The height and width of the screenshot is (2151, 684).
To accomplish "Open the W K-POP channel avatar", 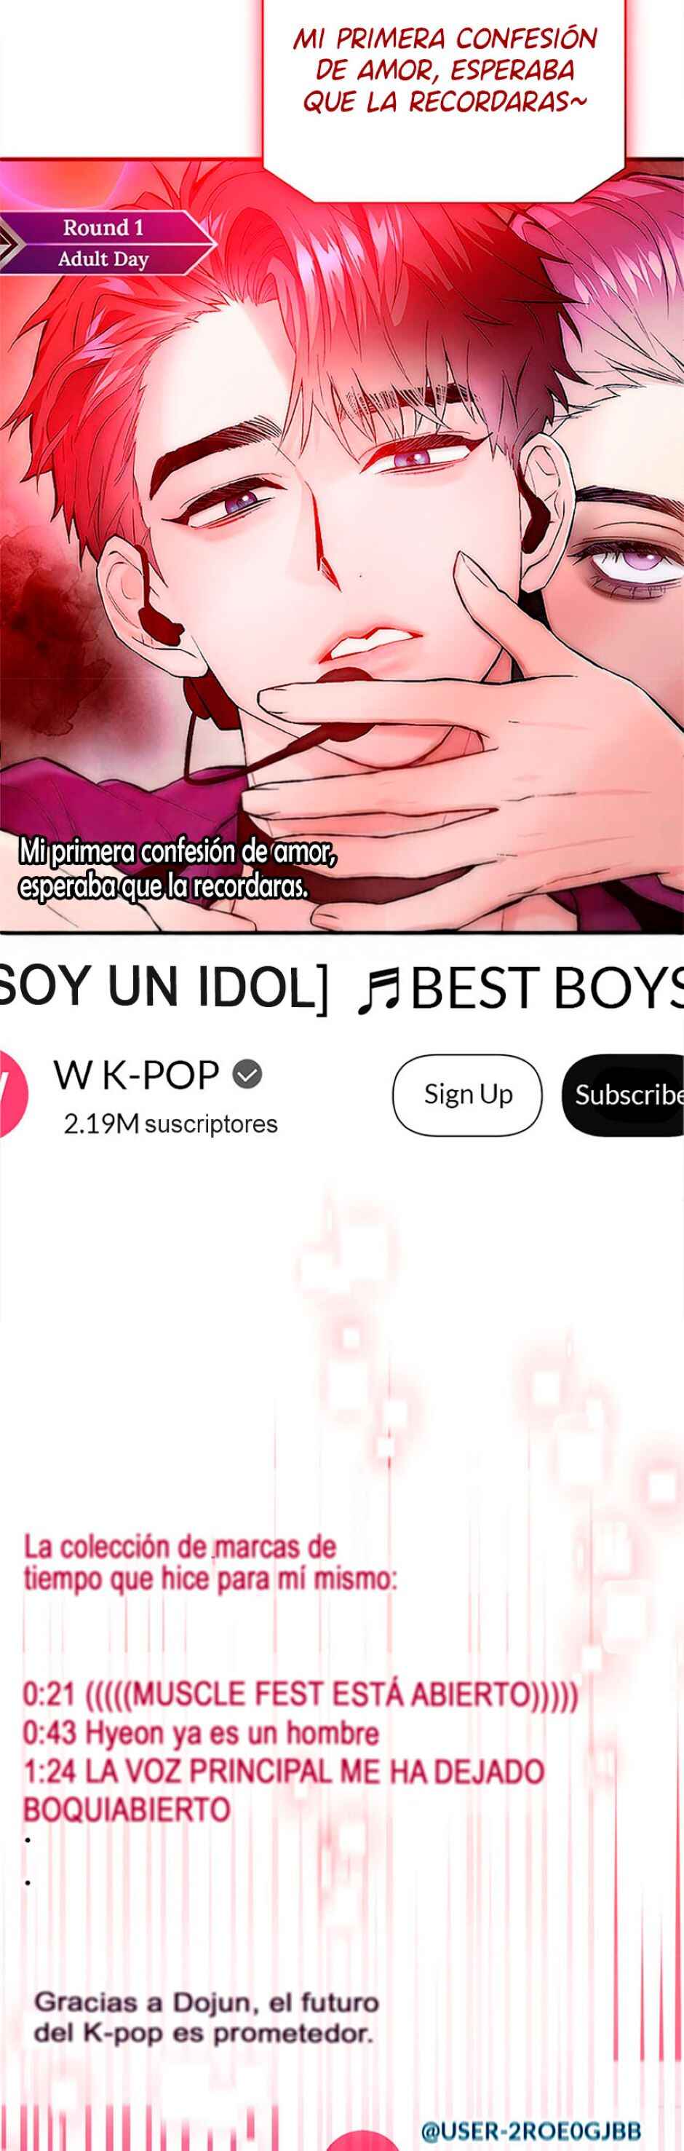I will click(12, 1092).
